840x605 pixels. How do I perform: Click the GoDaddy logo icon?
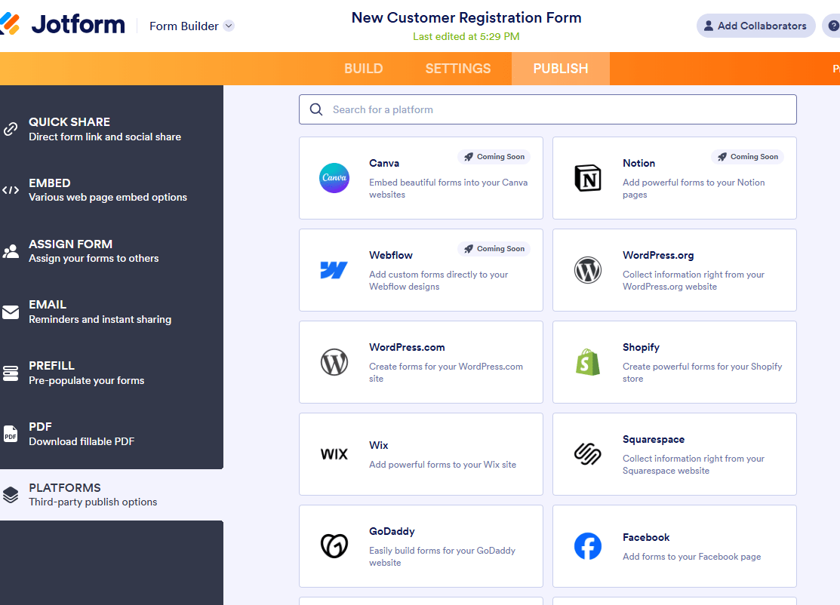pos(334,546)
